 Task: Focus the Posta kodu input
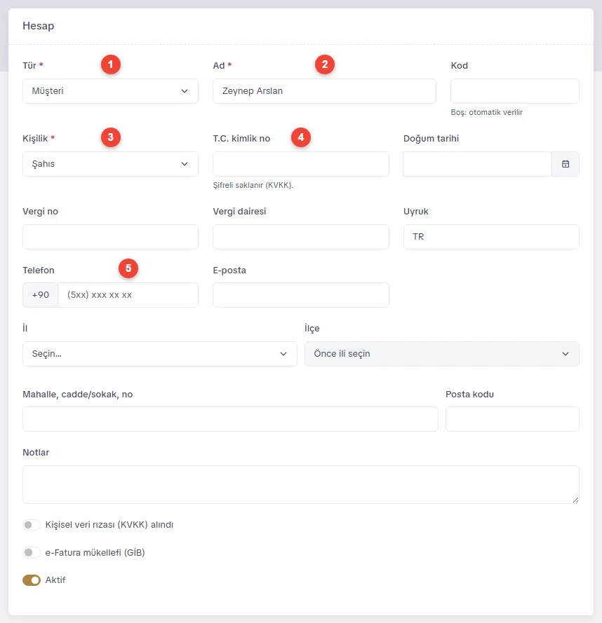(x=512, y=419)
